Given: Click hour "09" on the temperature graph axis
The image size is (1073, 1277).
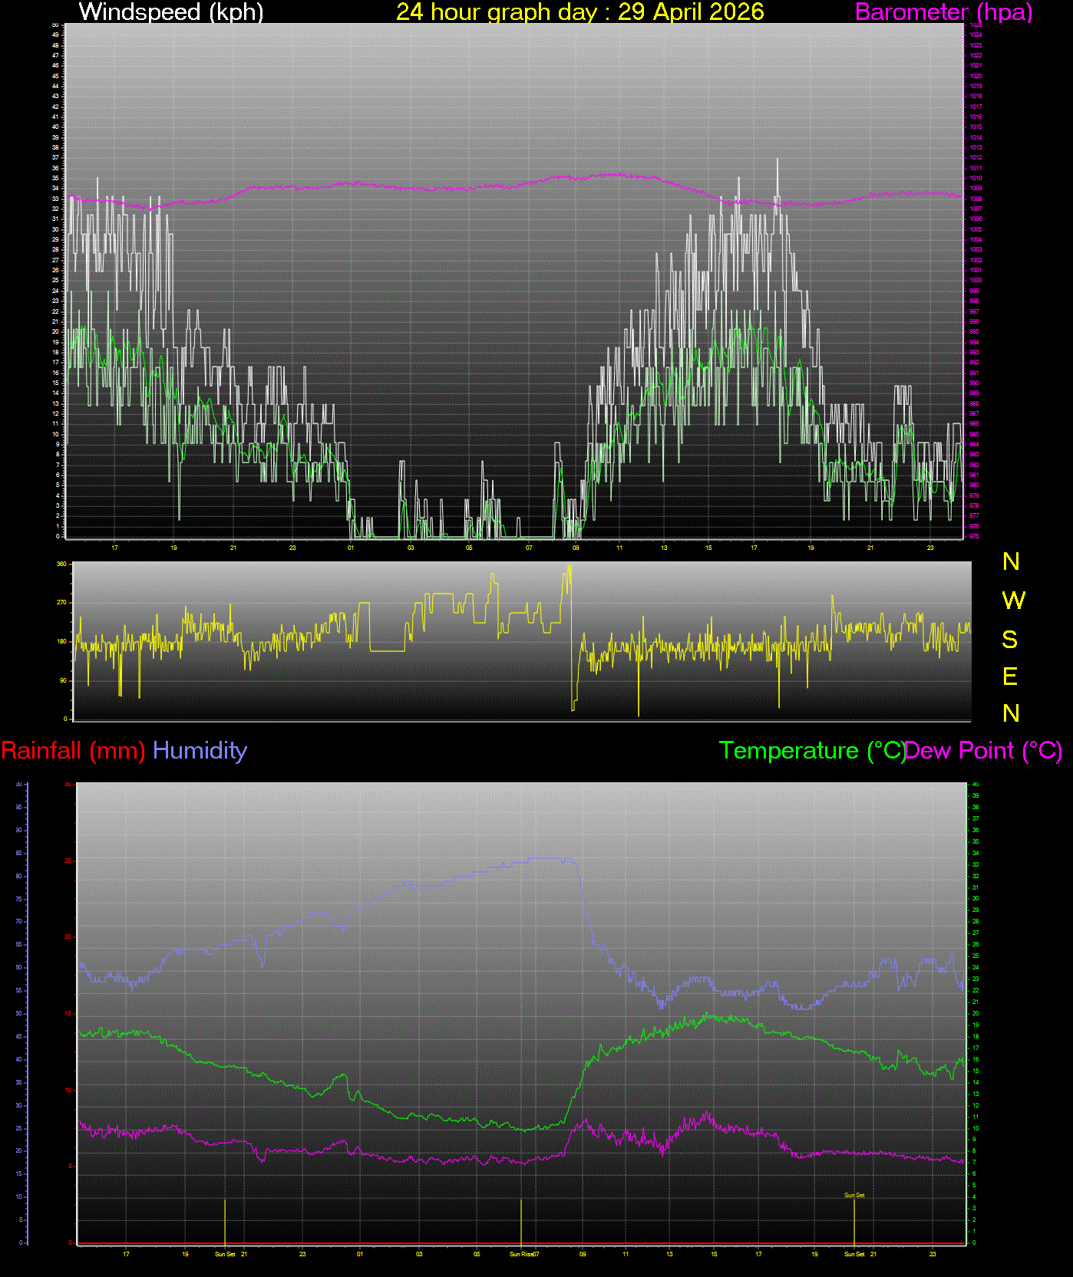Looking at the screenshot, I should [x=583, y=1254].
